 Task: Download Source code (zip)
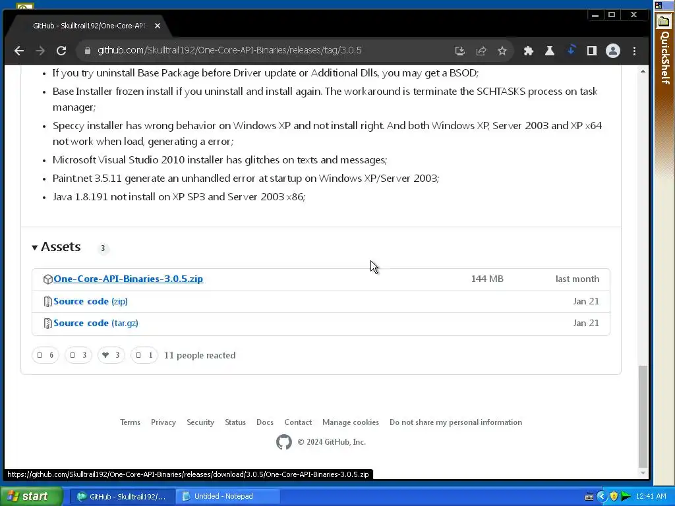click(90, 301)
